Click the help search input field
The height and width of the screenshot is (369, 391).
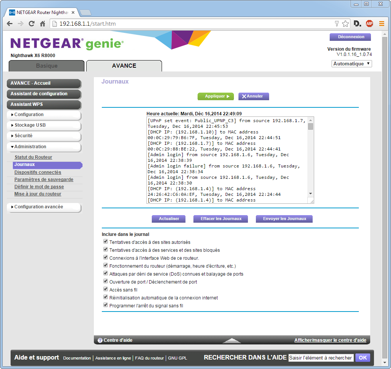[321, 358]
